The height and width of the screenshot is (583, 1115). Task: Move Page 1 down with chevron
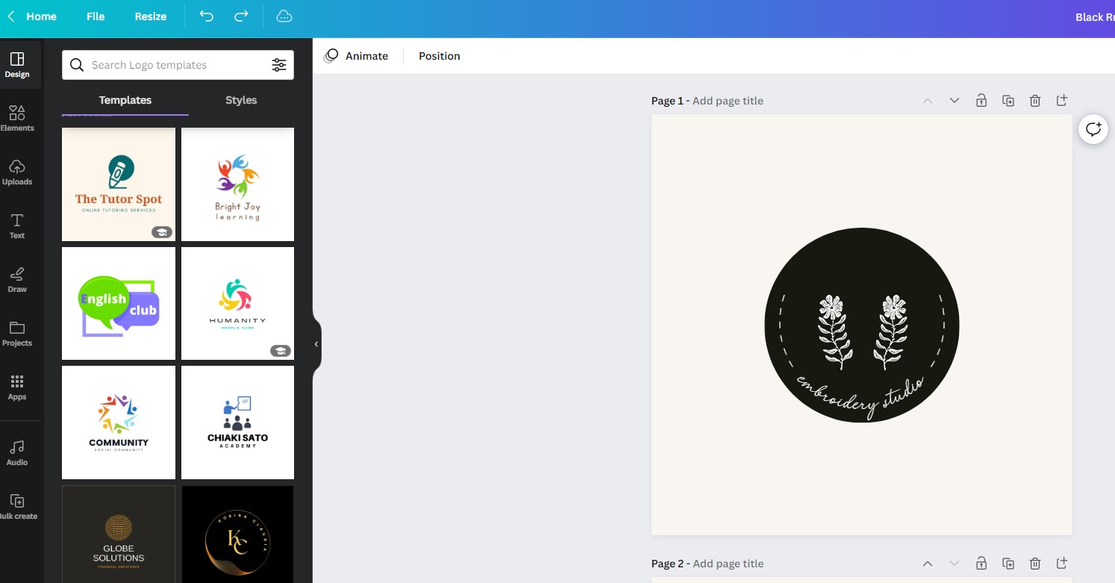point(955,101)
